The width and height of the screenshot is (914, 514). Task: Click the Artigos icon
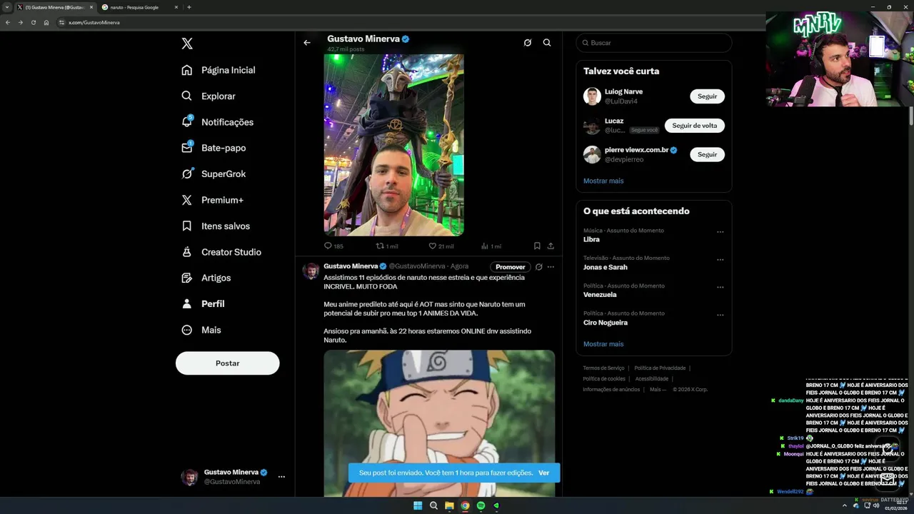point(187,278)
